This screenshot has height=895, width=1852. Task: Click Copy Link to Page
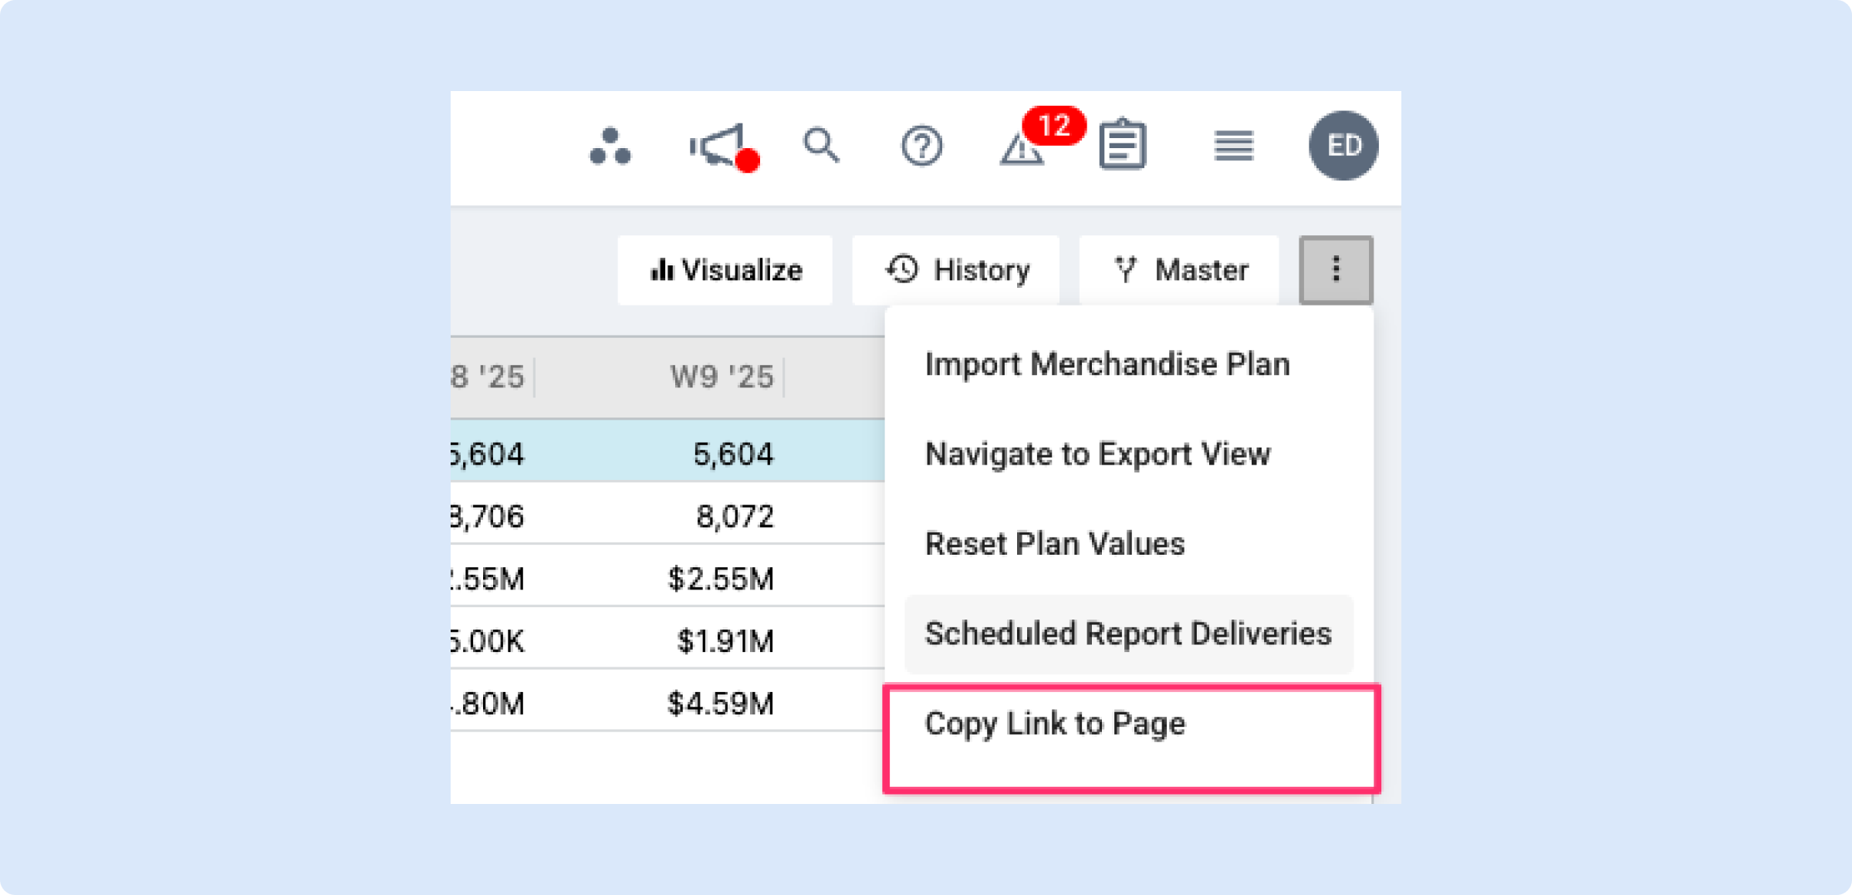point(1055,724)
